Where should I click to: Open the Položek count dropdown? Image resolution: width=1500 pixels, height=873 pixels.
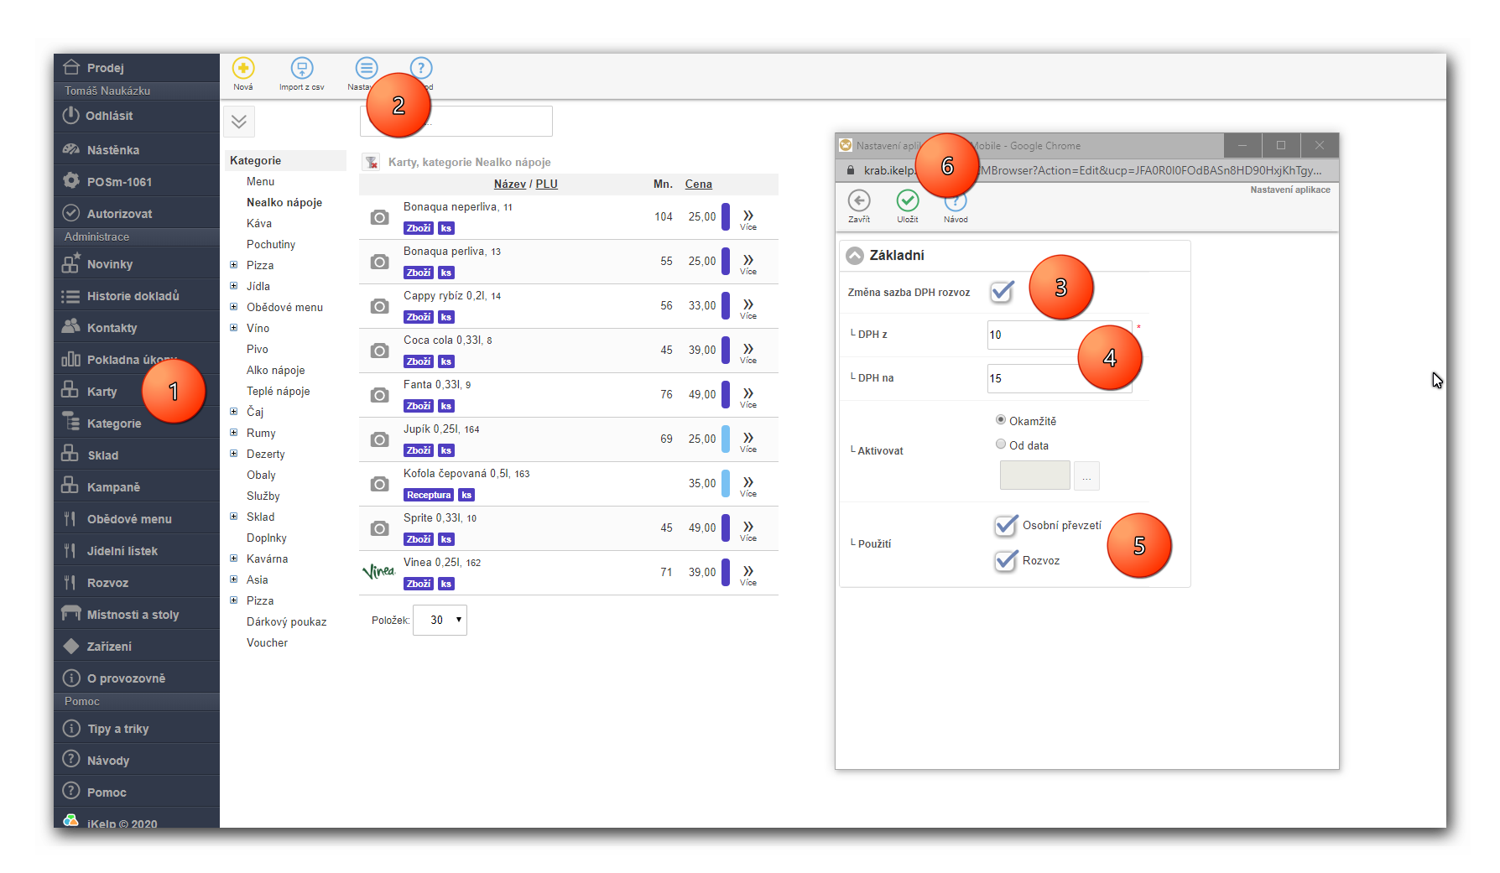pos(440,621)
